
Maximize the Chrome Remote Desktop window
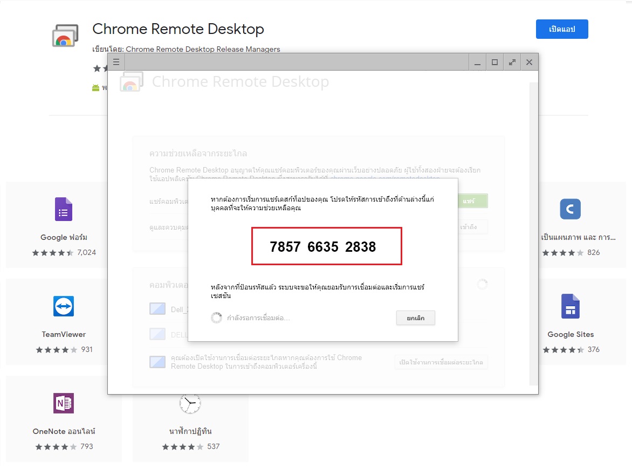494,62
